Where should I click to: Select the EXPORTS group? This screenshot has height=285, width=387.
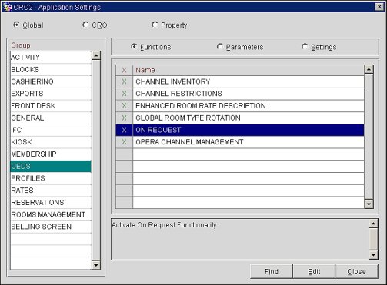51,94
